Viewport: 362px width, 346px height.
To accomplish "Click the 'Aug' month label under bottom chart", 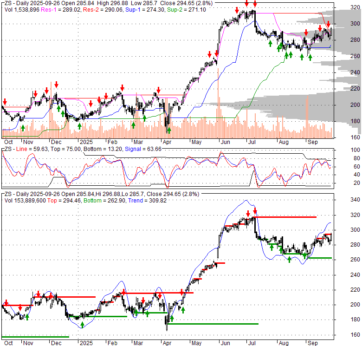I will 284,343.
